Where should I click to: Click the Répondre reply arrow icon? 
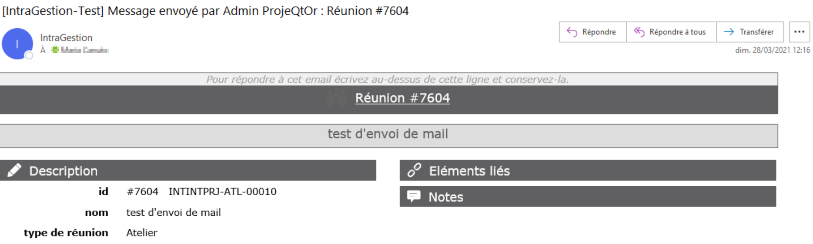click(x=572, y=32)
